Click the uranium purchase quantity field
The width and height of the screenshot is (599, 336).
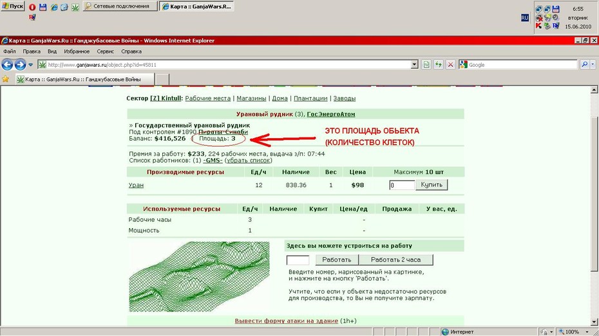402,185
